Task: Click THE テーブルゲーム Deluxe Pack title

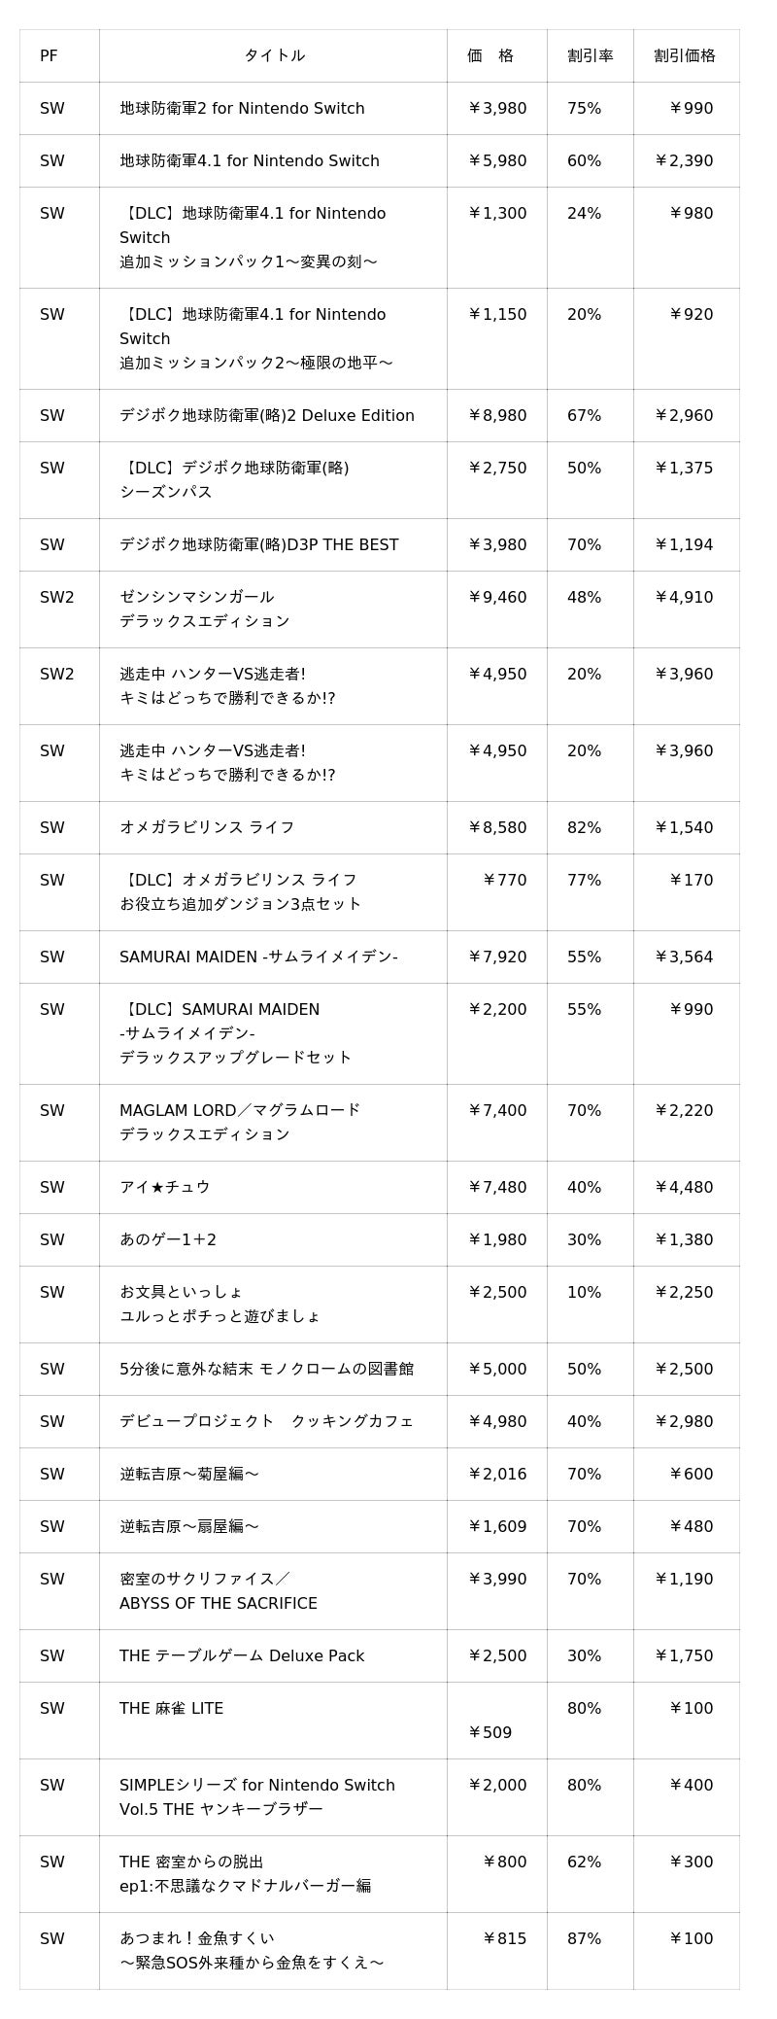Action: tap(242, 1655)
